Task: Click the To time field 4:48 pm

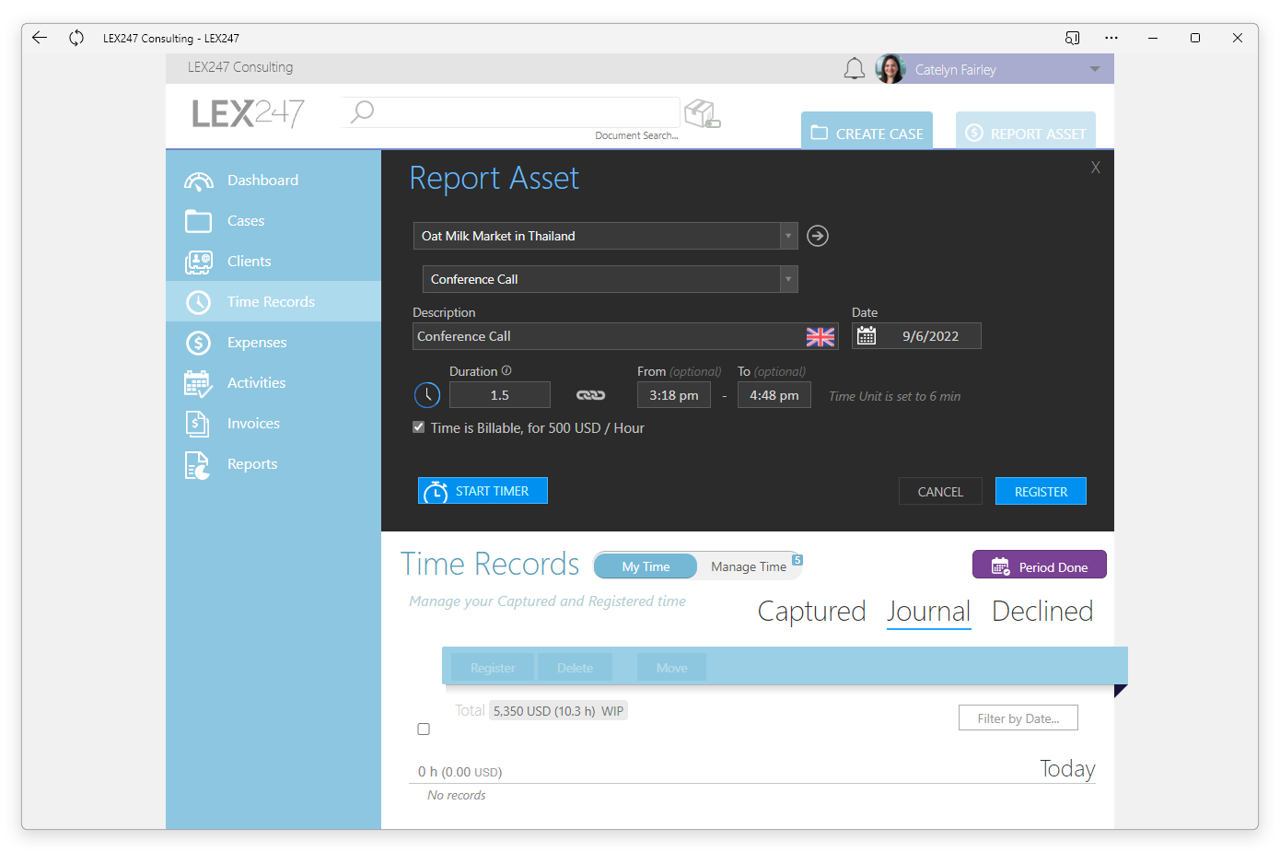Action: [x=774, y=395]
